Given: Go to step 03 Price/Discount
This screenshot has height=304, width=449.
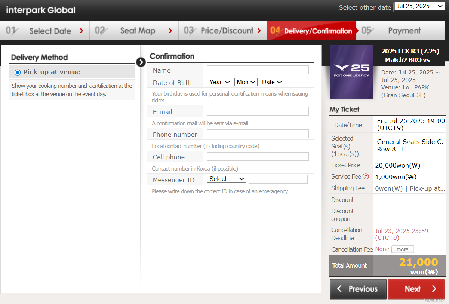Looking at the screenshot, I should click(x=223, y=31).
